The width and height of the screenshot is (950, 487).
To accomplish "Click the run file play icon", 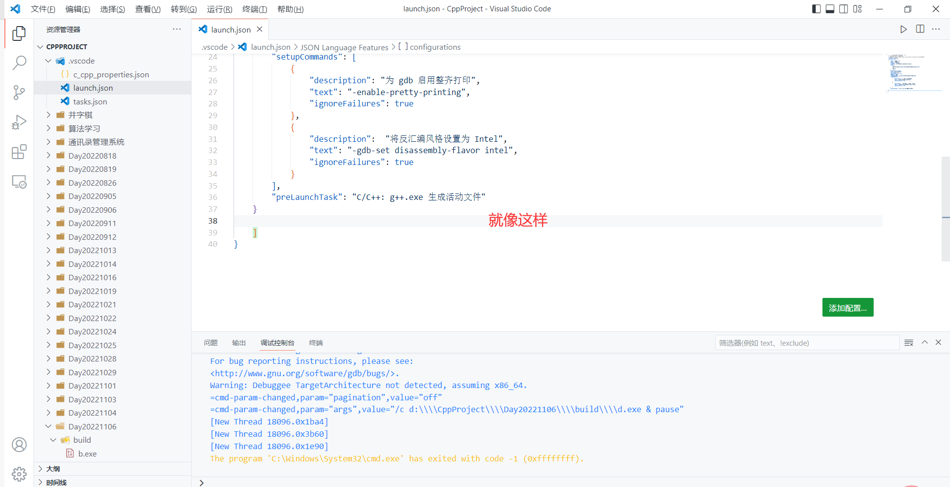I will pyautogui.click(x=903, y=29).
